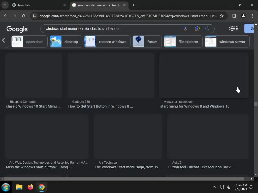This screenshot has height=193, width=258.
Task: View site information icon in address bar
Action: (35, 16)
